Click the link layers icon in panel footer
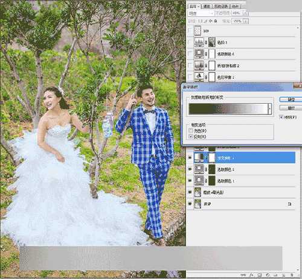The width and height of the screenshot is (302, 279). click(243, 275)
